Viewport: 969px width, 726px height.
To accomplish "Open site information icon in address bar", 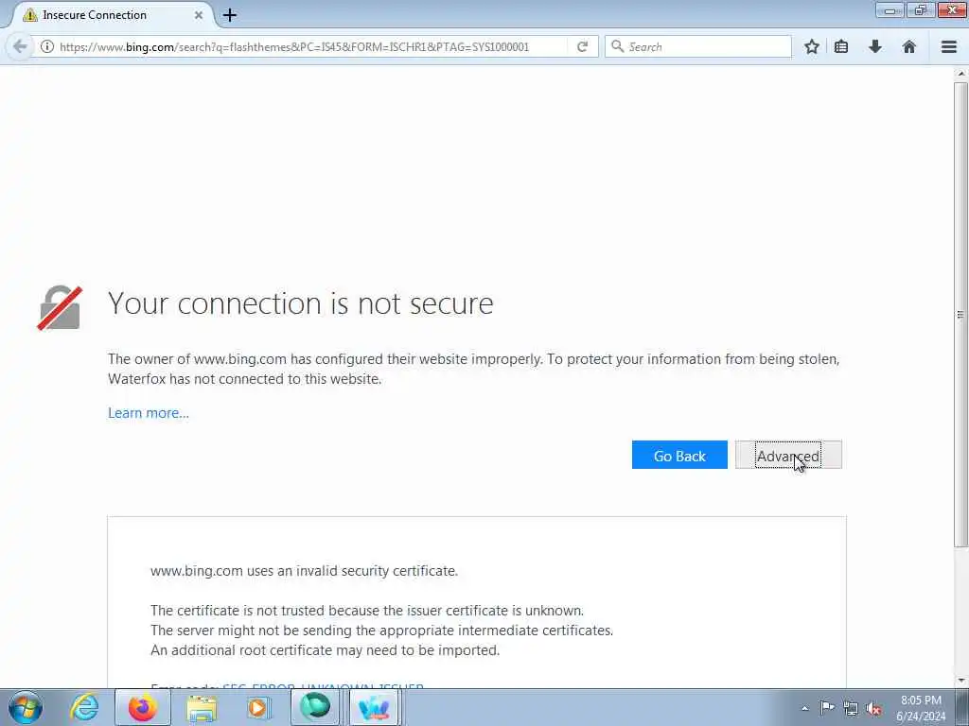I will tap(47, 46).
